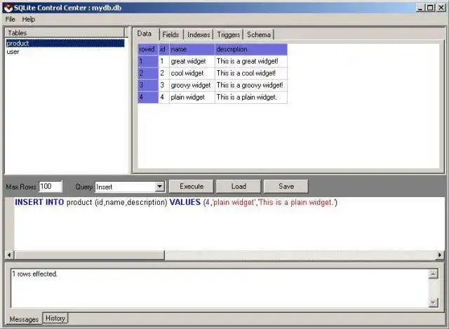Click the Query combo box showing Insert
This screenshot has width=449, height=329.
[x=130, y=187]
